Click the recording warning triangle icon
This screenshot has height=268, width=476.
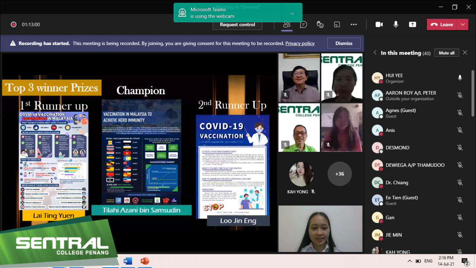(x=13, y=43)
